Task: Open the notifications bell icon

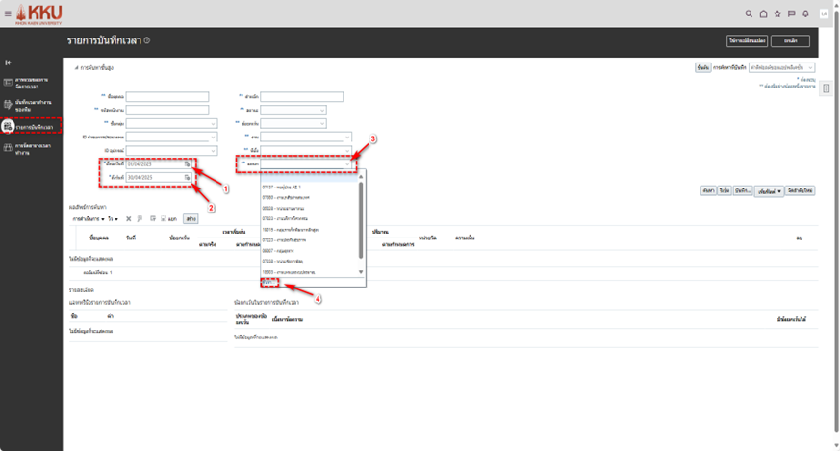Action: 804,13
